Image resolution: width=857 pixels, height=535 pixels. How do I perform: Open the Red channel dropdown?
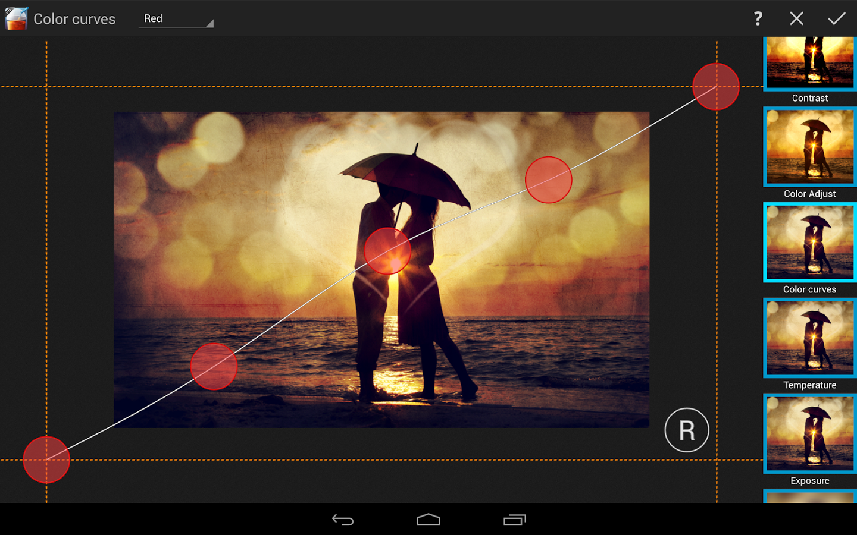pos(176,18)
